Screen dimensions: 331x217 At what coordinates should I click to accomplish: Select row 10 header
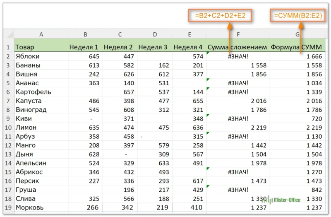[x=8, y=128]
